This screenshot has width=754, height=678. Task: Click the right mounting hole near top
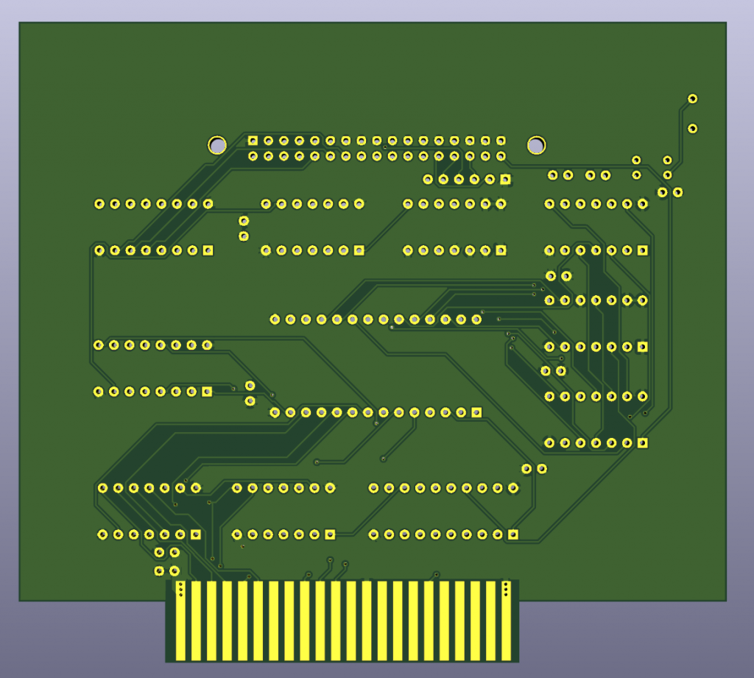(537, 144)
